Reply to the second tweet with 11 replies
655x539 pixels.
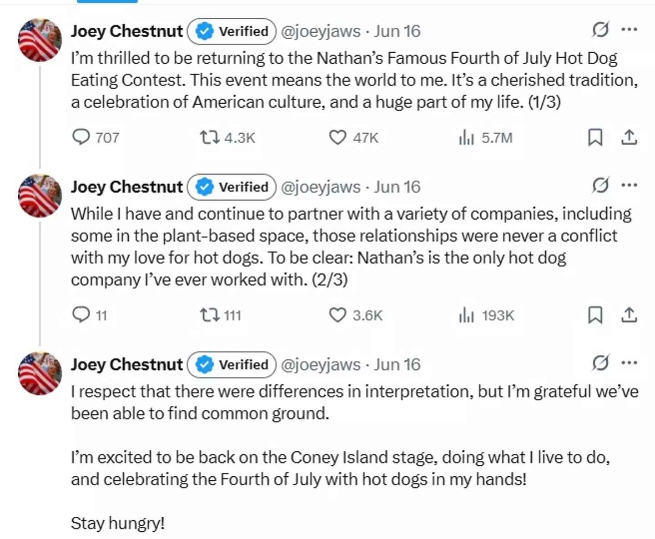pos(82,315)
